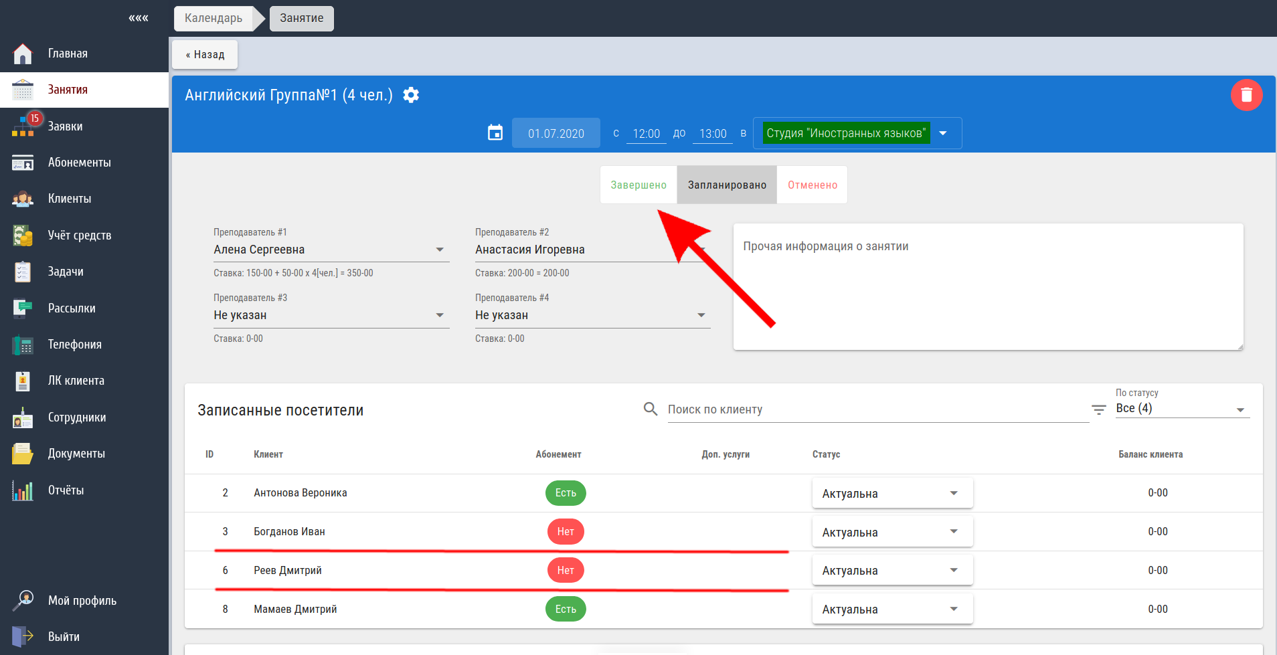Click Прочая информация о занятии textarea
This screenshot has height=655, width=1277.
[989, 286]
